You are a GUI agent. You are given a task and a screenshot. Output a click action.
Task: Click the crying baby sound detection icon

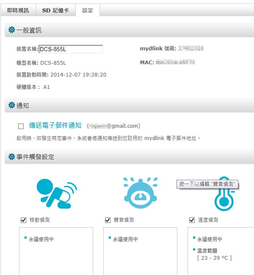(140, 194)
